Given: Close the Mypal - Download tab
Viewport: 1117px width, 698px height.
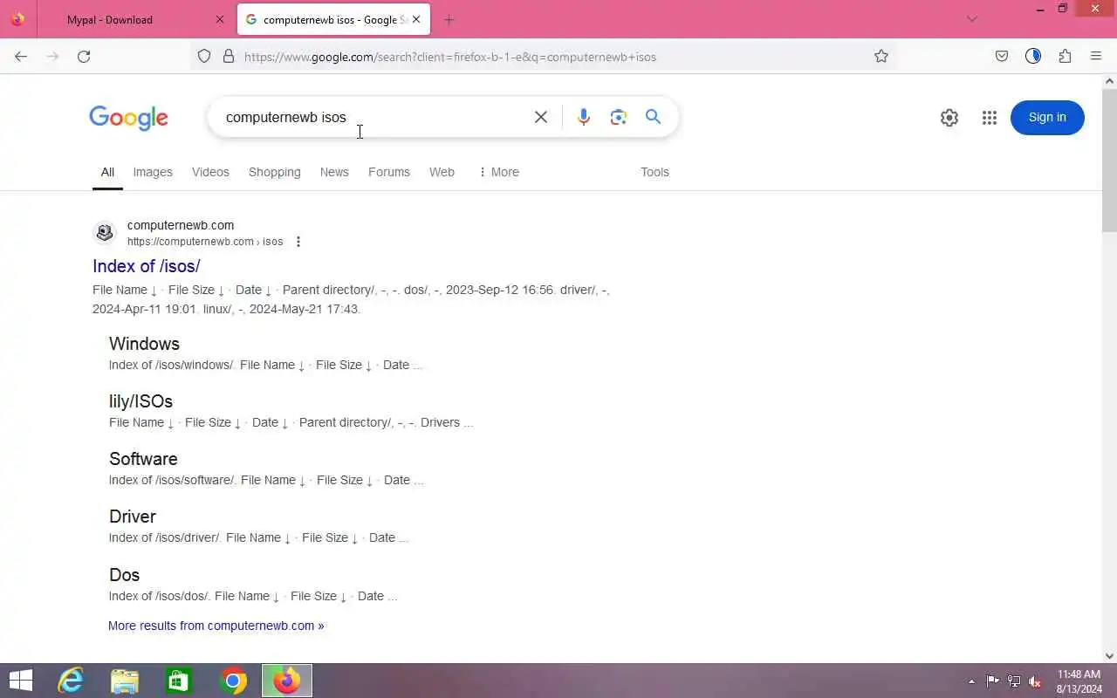Looking at the screenshot, I should click(220, 19).
